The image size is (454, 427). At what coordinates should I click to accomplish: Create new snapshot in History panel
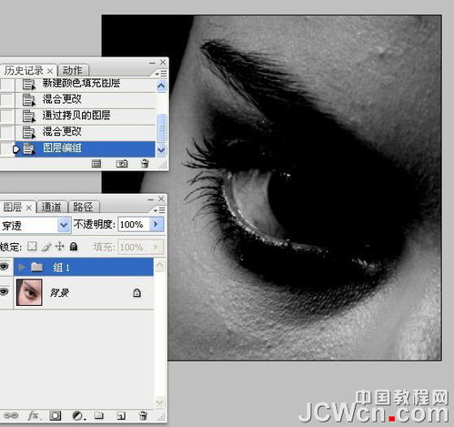122,164
